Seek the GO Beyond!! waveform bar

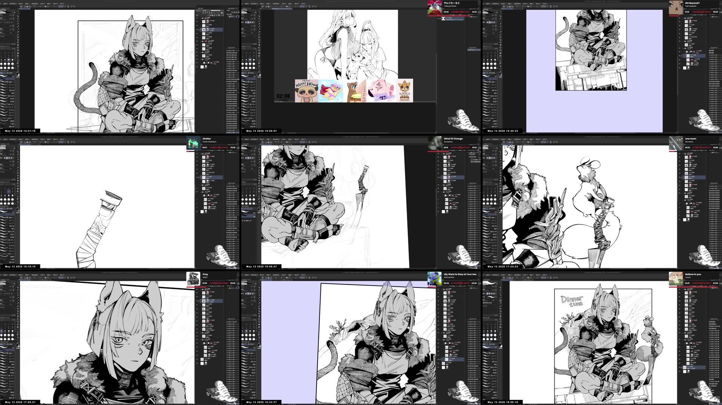[x=702, y=12]
